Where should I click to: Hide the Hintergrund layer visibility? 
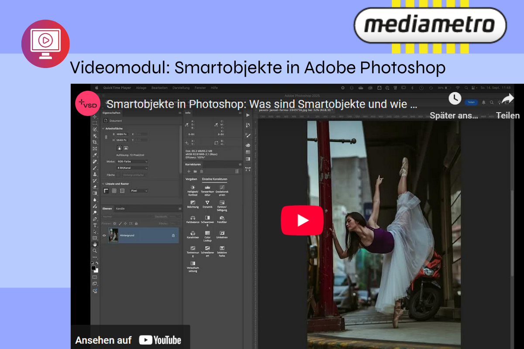coord(103,236)
